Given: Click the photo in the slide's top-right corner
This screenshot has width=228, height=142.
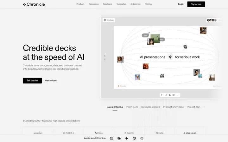Looking at the screenshot, I should pyautogui.click(x=203, y=31).
